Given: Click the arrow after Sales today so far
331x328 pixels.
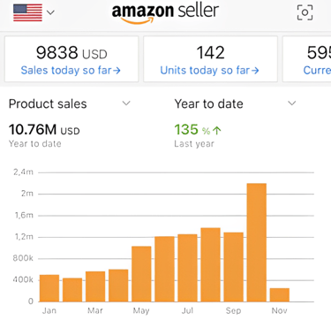Looking at the screenshot, I should pyautogui.click(x=117, y=71).
